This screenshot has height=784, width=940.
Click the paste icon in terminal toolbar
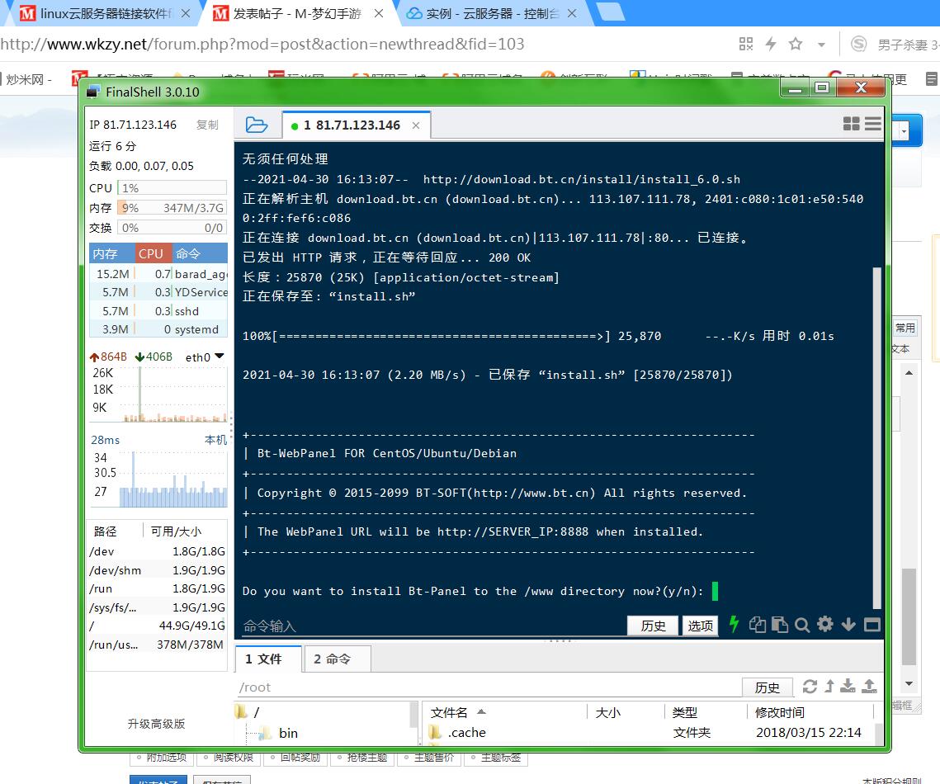pos(779,625)
